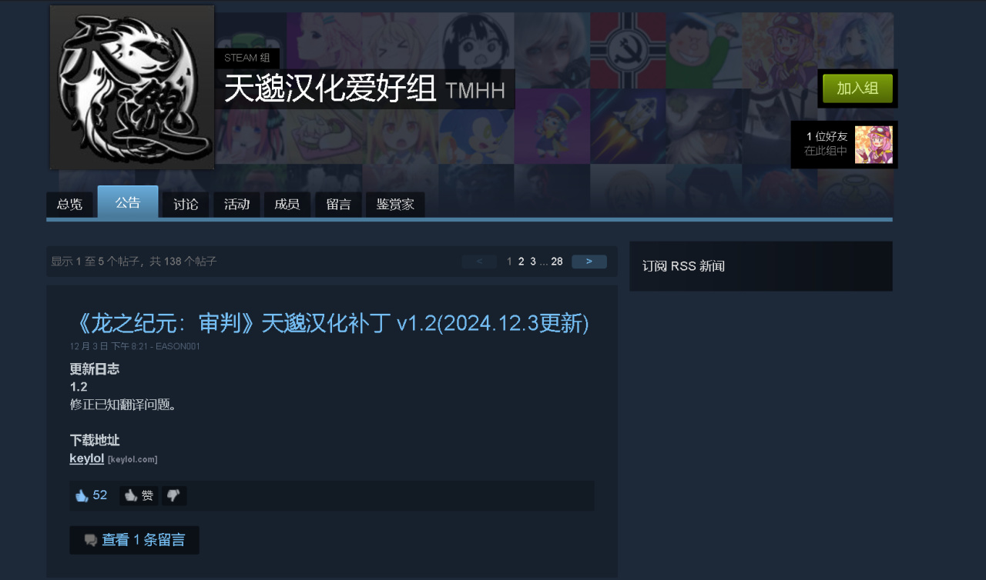Screen dimensions: 986x580
Task: Go to next page arrow
Action: coord(589,262)
